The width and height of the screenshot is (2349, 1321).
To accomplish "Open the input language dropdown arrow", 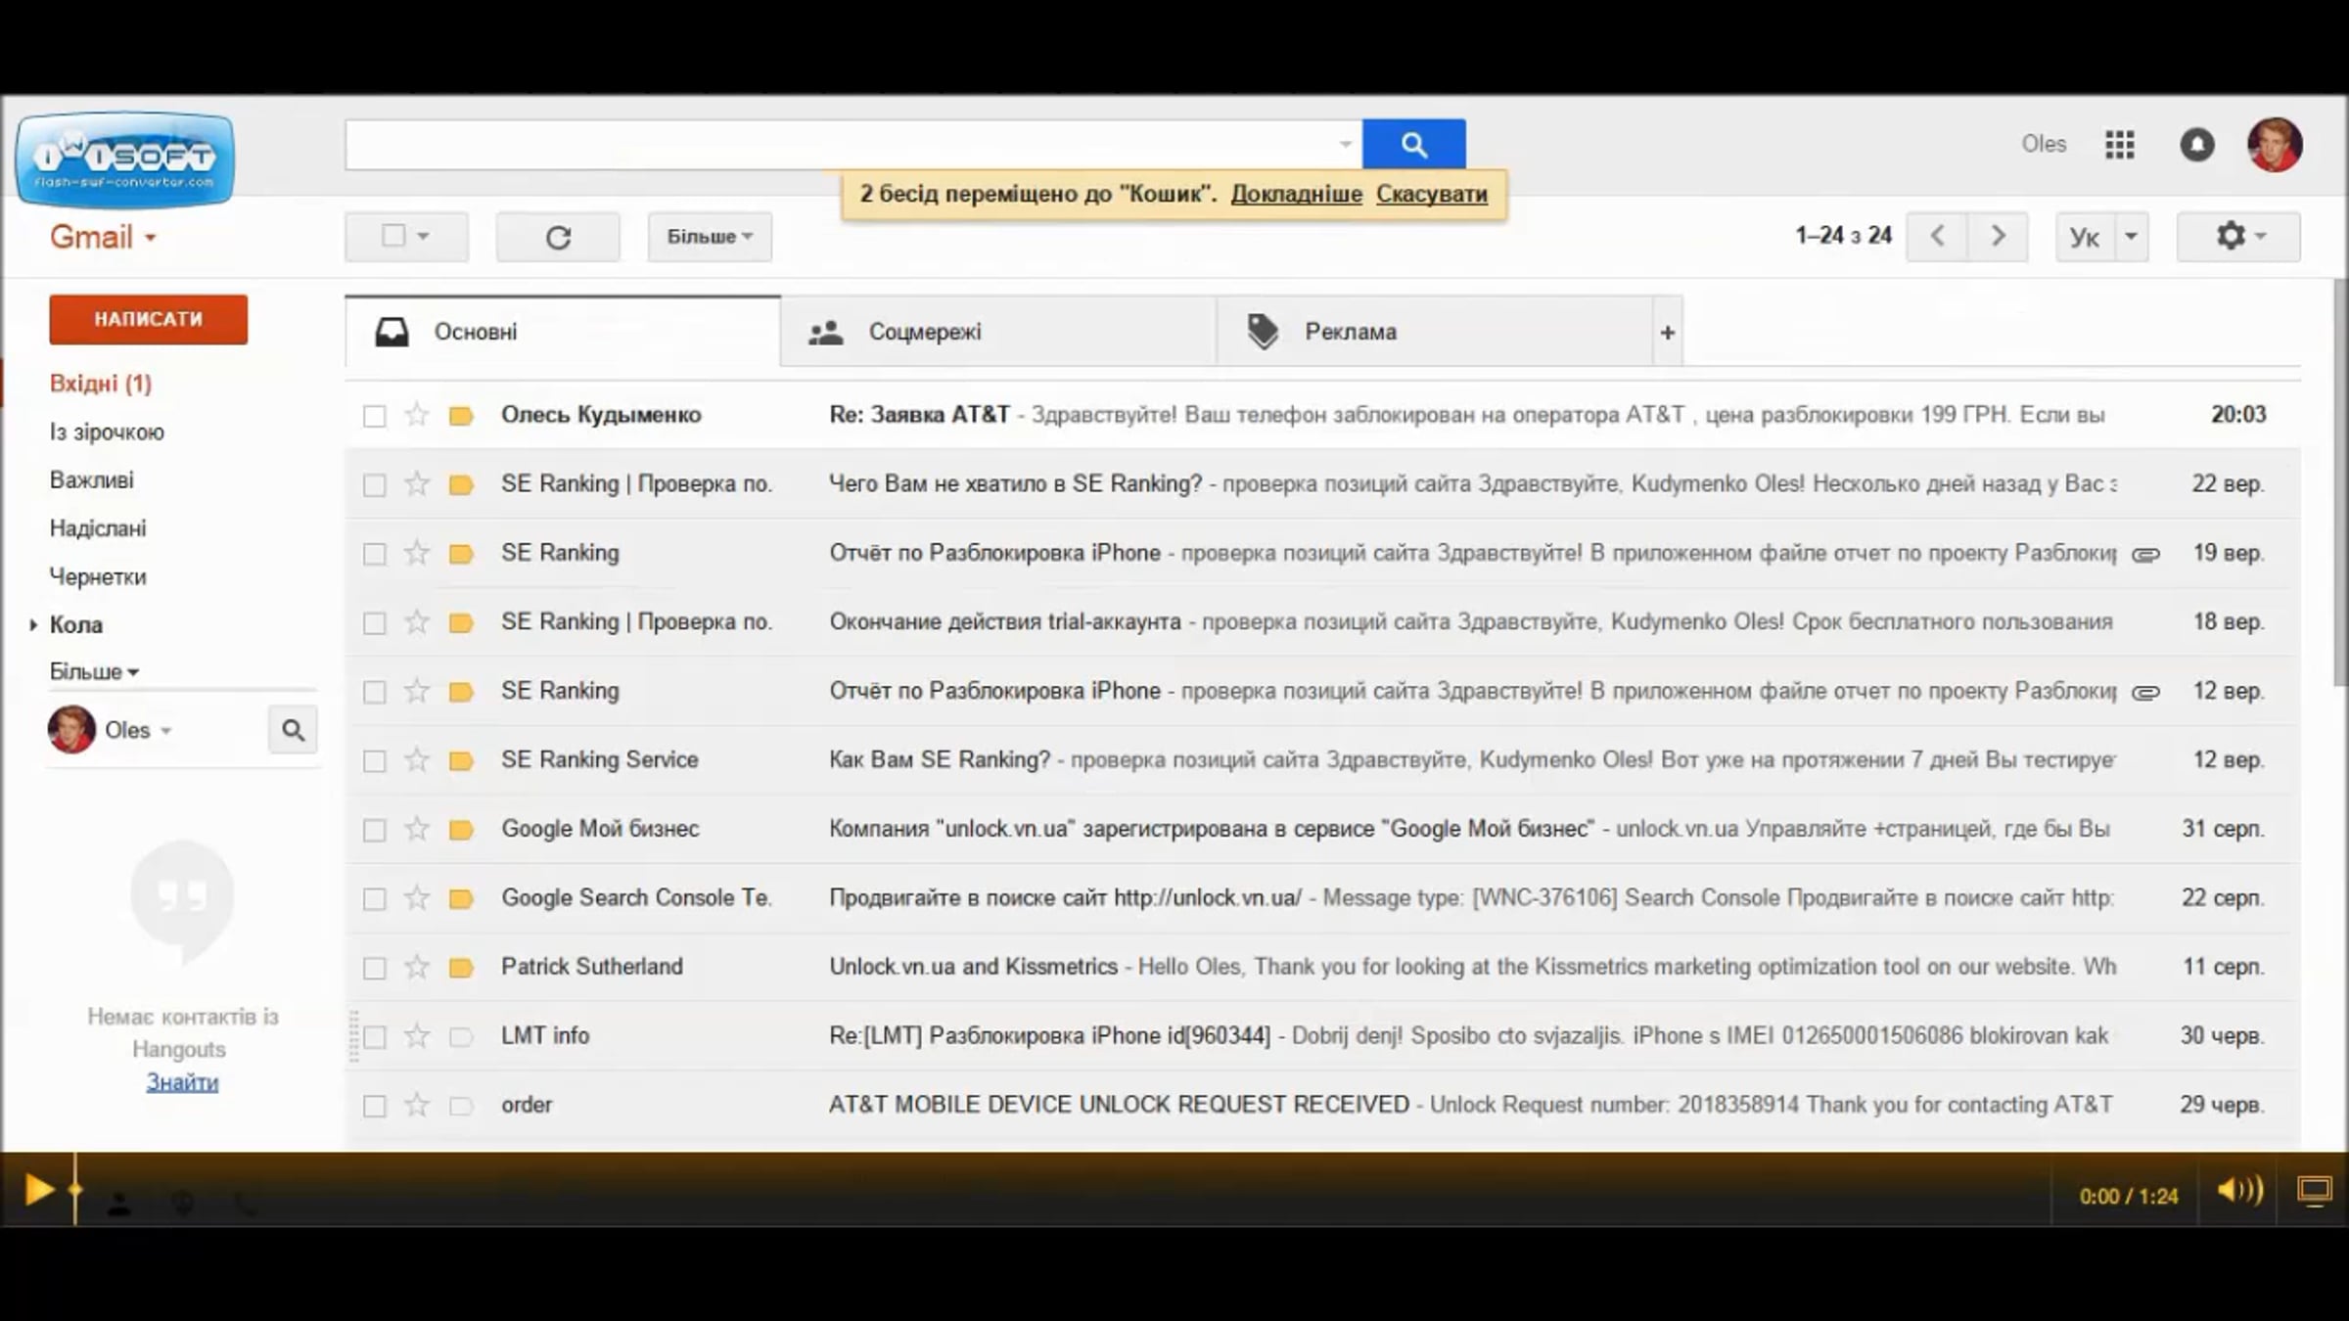I will pos(2131,237).
